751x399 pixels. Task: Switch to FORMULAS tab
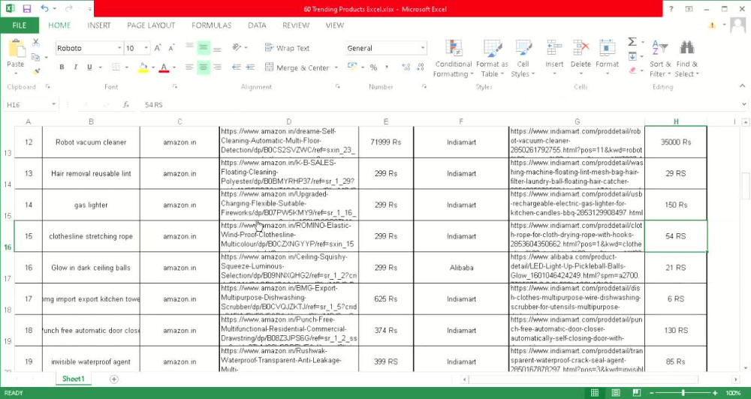pyautogui.click(x=211, y=25)
